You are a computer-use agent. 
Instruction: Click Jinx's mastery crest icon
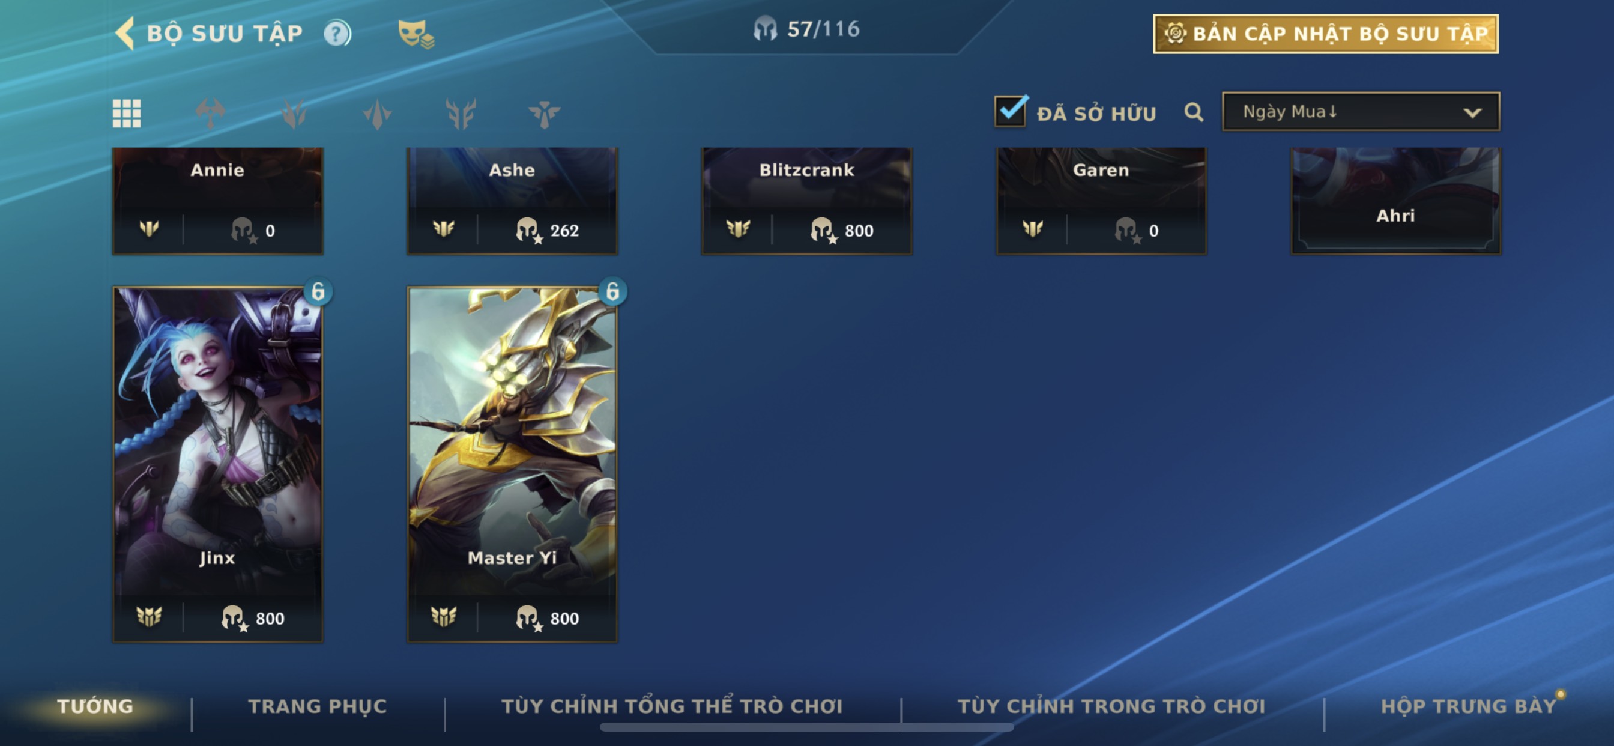pos(149,617)
